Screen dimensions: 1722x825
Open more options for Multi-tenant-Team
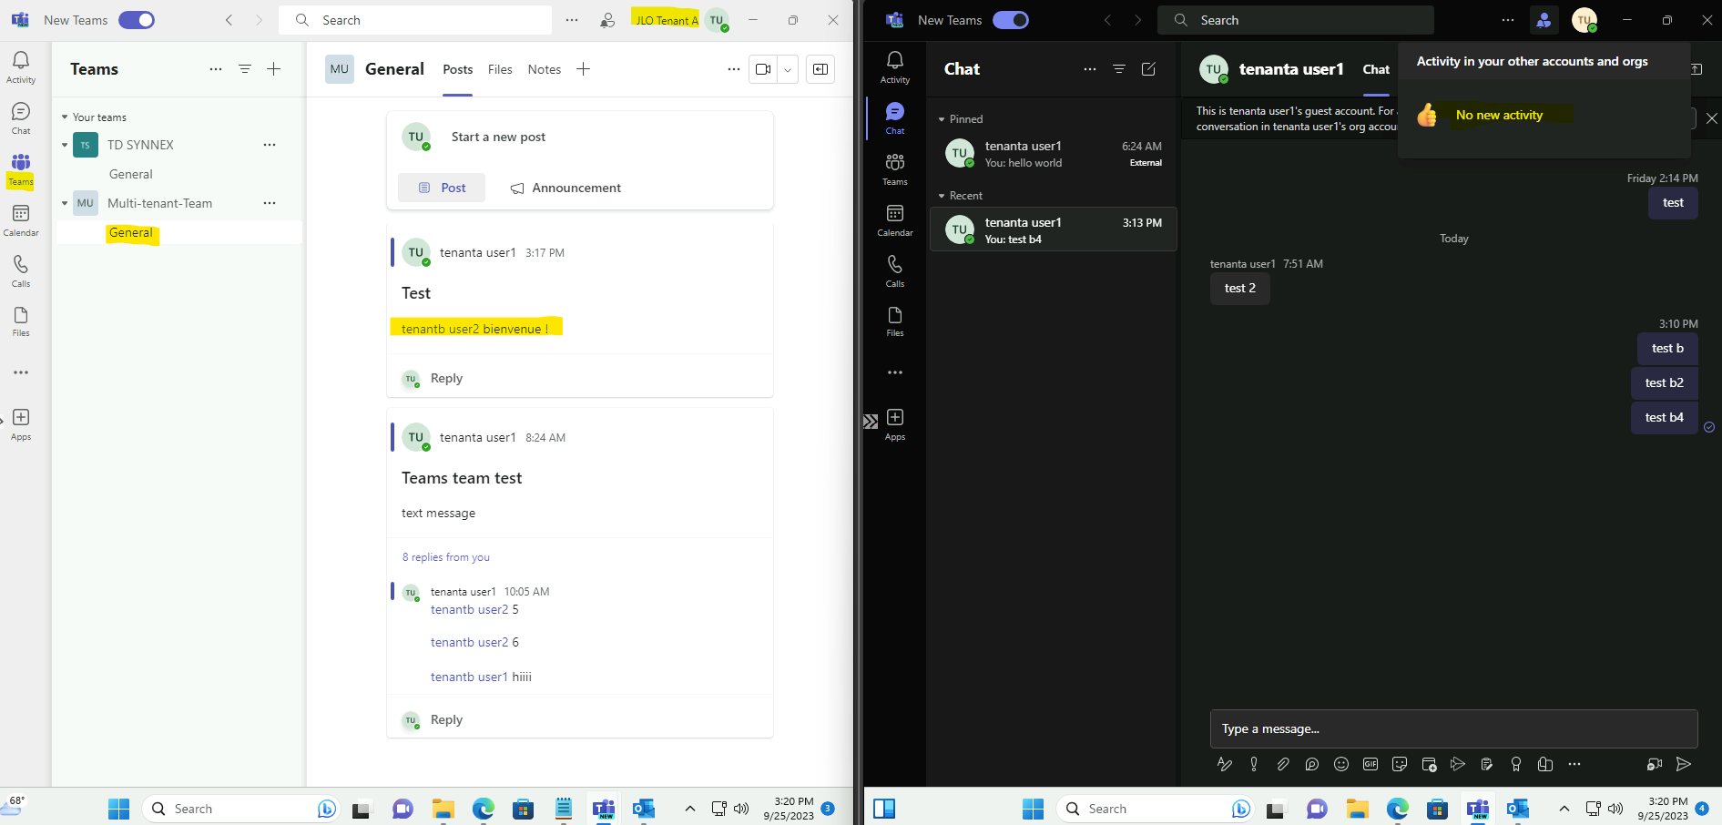click(x=270, y=203)
